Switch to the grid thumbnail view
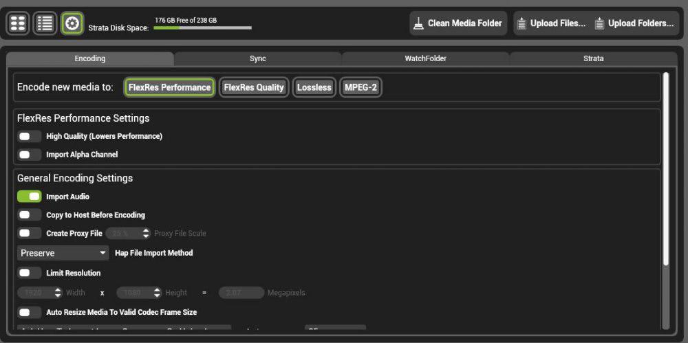Image resolution: width=688 pixels, height=343 pixels. pos(18,23)
